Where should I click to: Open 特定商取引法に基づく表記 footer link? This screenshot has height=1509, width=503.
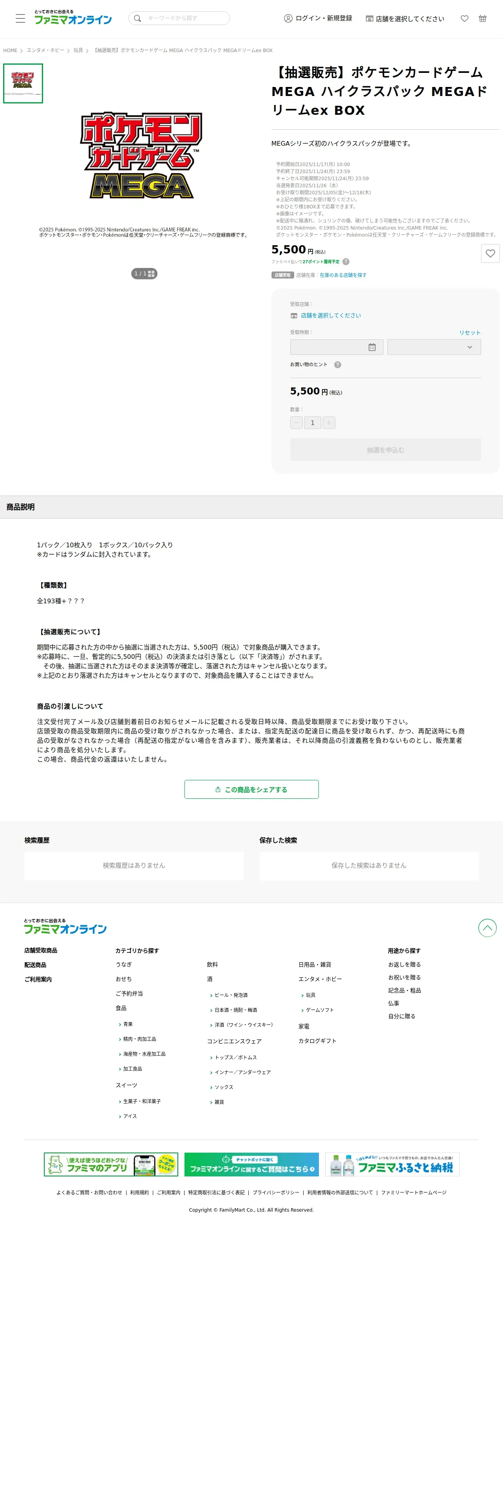[x=216, y=1192]
